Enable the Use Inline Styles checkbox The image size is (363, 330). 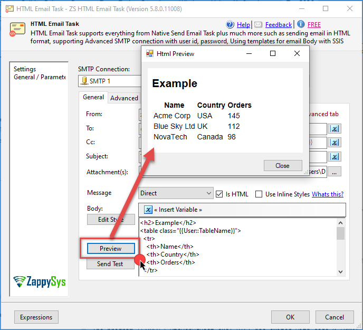click(259, 194)
